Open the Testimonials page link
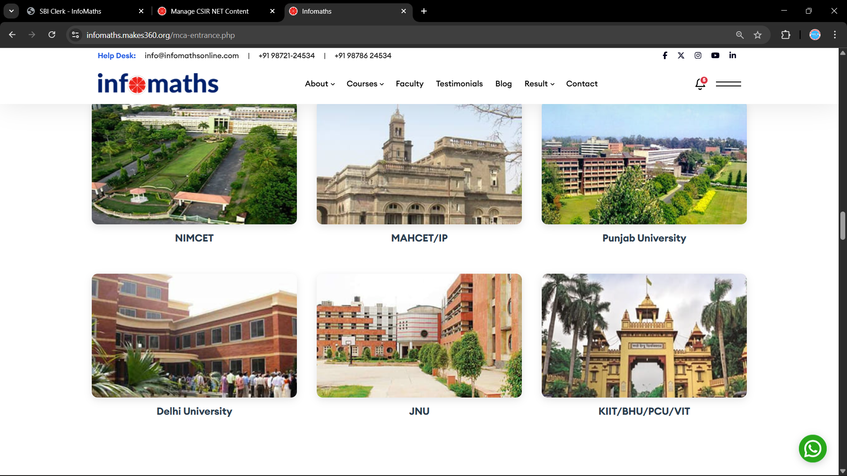The image size is (847, 476). click(459, 84)
